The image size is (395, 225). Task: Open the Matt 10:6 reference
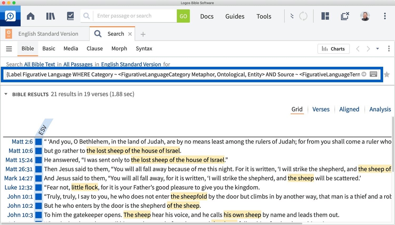tap(21, 151)
